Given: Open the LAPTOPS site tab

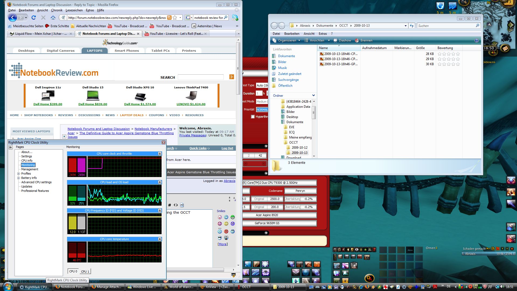Looking at the screenshot, I should 95,51.
